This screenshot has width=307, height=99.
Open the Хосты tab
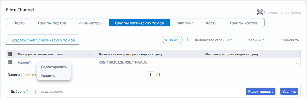(212, 23)
